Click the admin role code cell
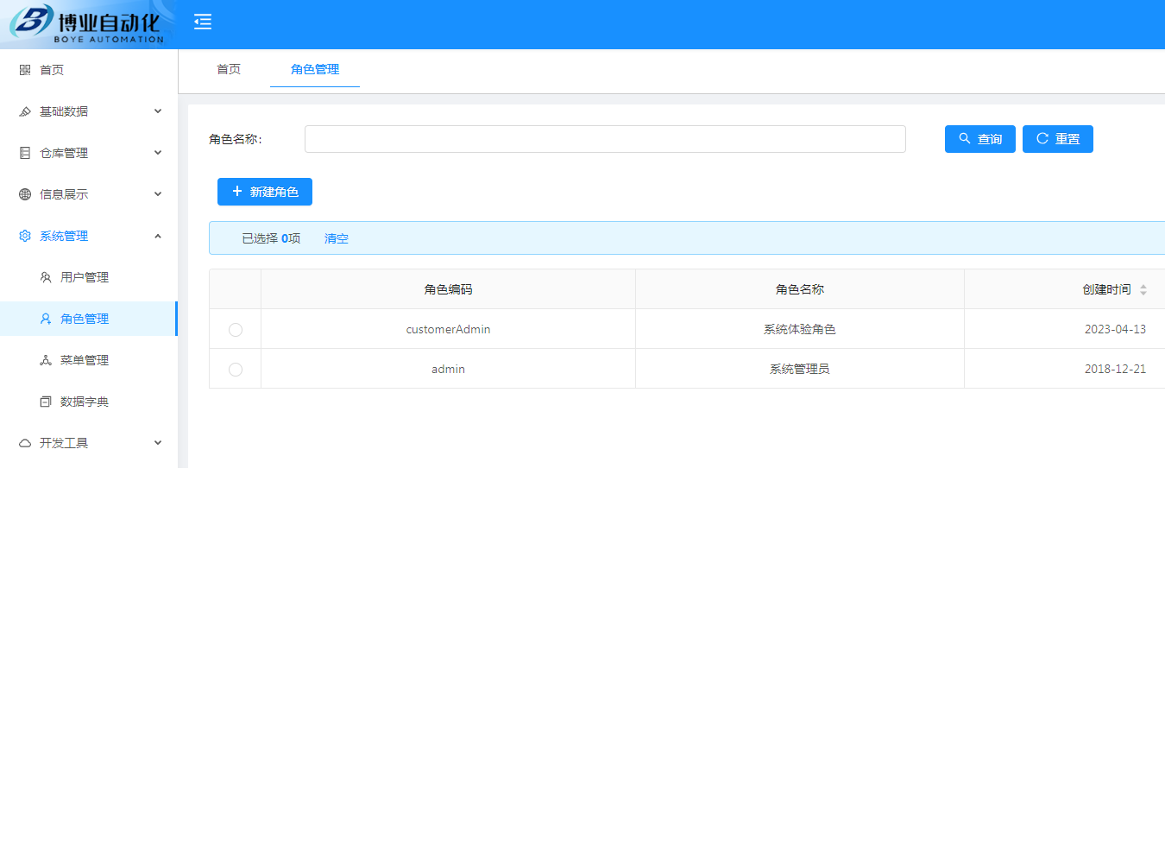The width and height of the screenshot is (1165, 842). 448,369
